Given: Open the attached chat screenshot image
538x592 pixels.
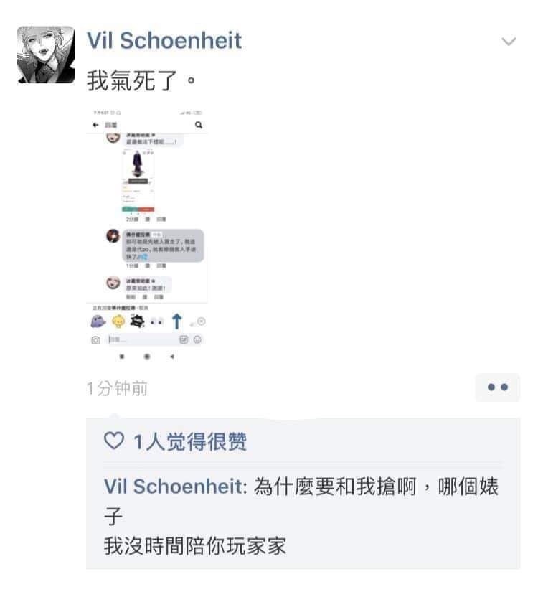Looking at the screenshot, I should pyautogui.click(x=147, y=235).
